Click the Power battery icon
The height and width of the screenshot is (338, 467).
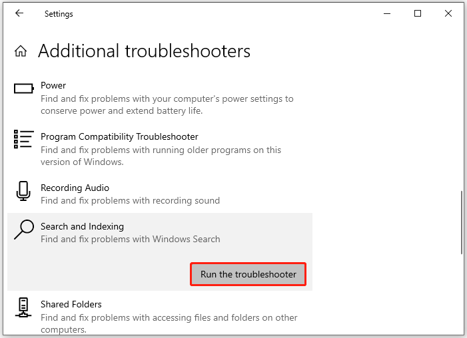23,87
